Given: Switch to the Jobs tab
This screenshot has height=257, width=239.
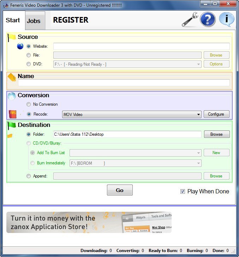Looking at the screenshot, I should pos(34,21).
